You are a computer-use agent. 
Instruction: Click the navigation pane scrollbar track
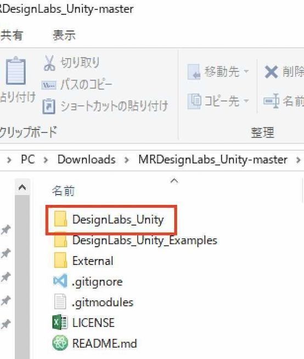[x=22, y=277]
